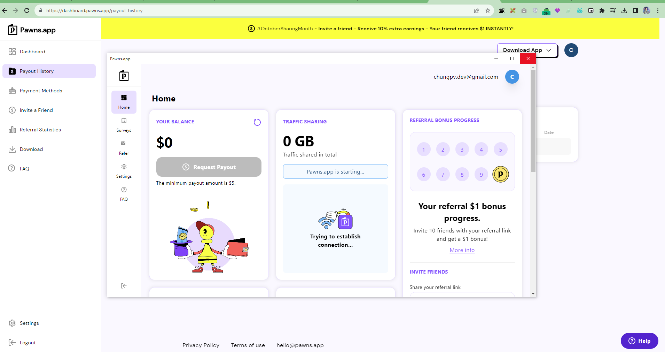Reload the browser page
This screenshot has width=665, height=352.
pos(27,10)
